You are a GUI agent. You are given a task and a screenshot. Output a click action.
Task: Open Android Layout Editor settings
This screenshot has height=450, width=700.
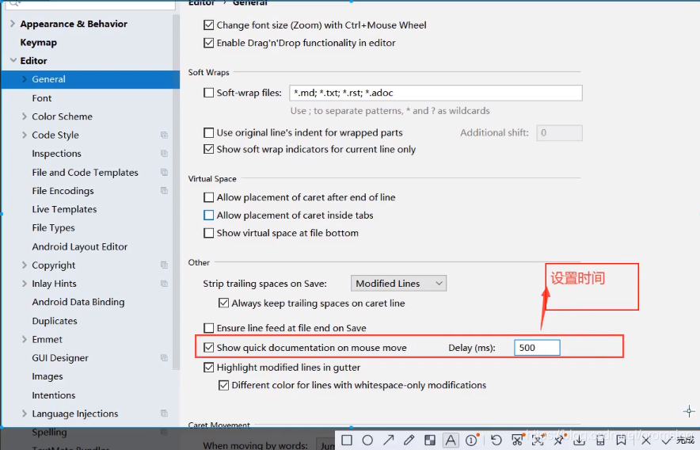click(79, 246)
